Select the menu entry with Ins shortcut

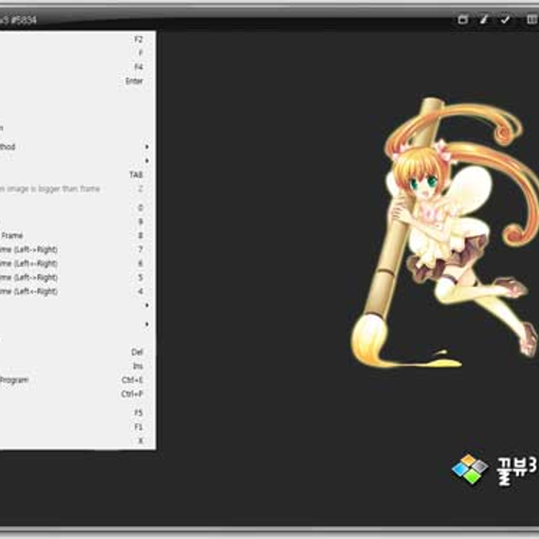pos(78,366)
